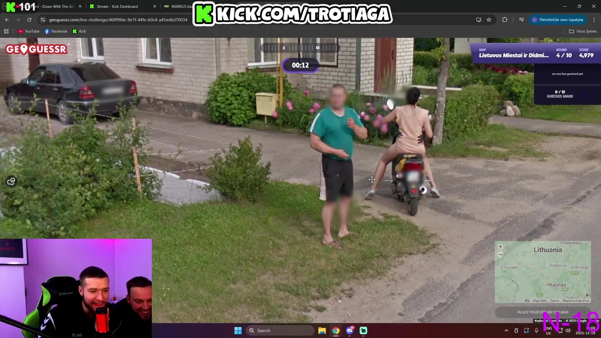Image resolution: width=601 pixels, height=338 pixels.
Task: Click the Lietuvos Miestai ir Didmi... map title
Action: 514,55
